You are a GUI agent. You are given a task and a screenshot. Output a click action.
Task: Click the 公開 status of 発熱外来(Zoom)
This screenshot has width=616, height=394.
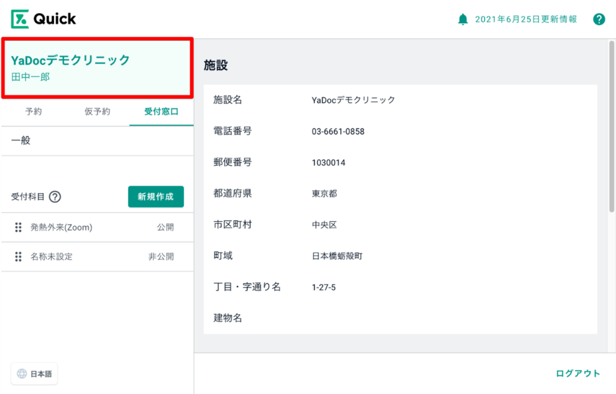pyautogui.click(x=165, y=227)
